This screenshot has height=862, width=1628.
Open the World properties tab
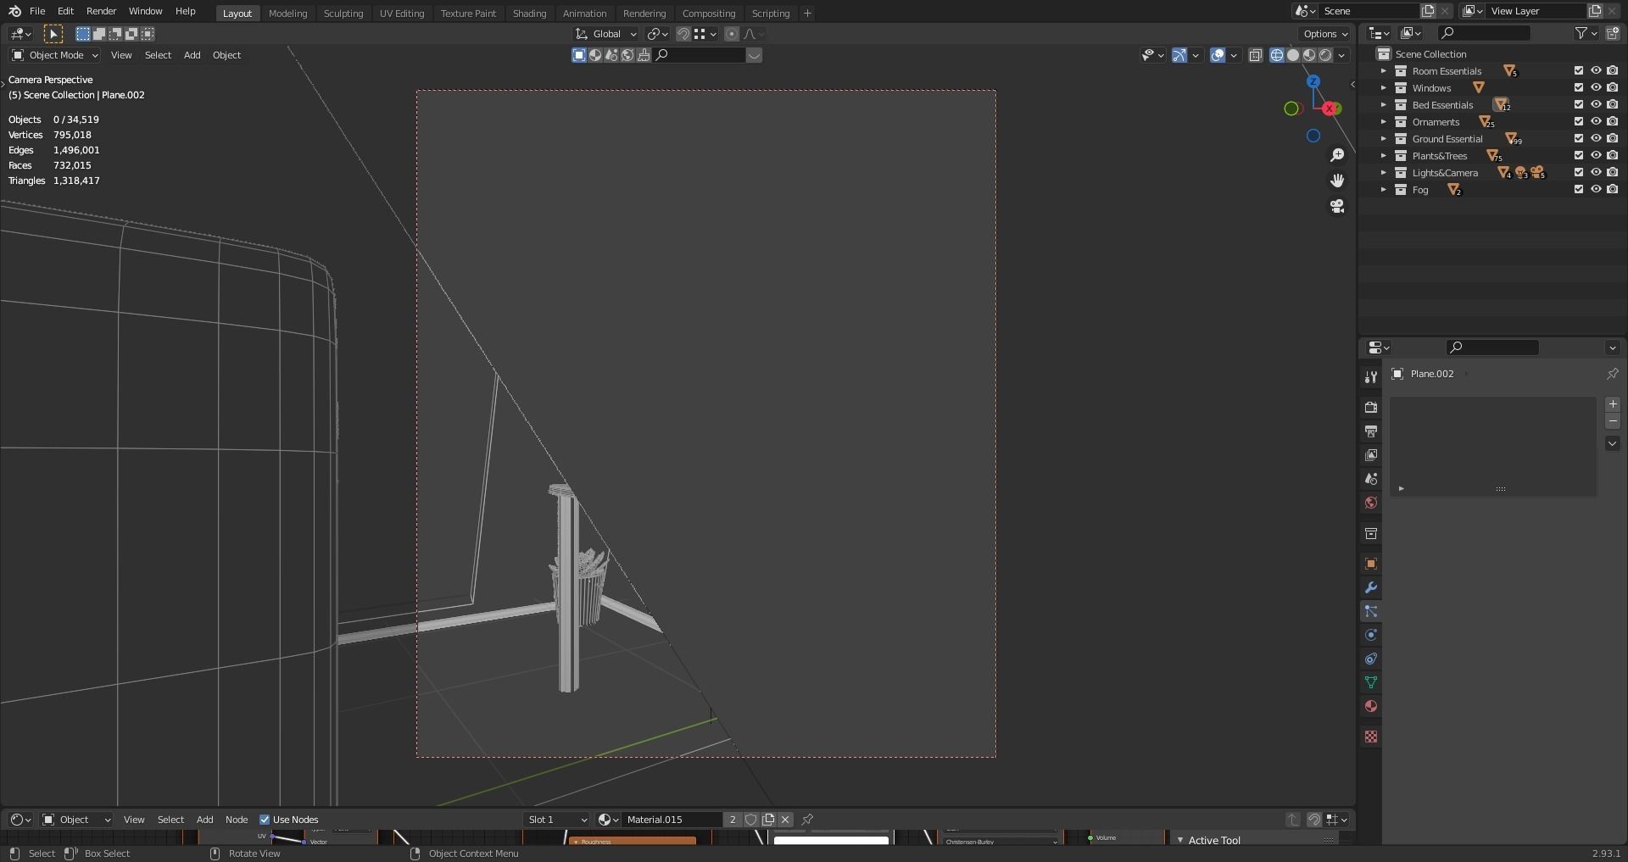pos(1370,503)
